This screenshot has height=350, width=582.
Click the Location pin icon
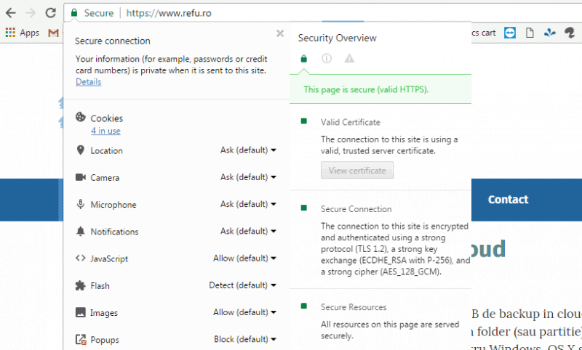tap(80, 150)
